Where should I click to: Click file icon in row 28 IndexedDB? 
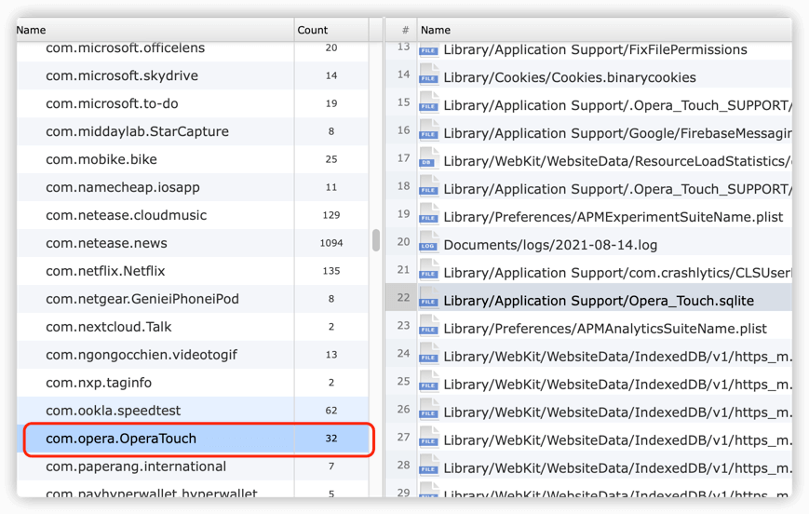pyautogui.click(x=428, y=467)
